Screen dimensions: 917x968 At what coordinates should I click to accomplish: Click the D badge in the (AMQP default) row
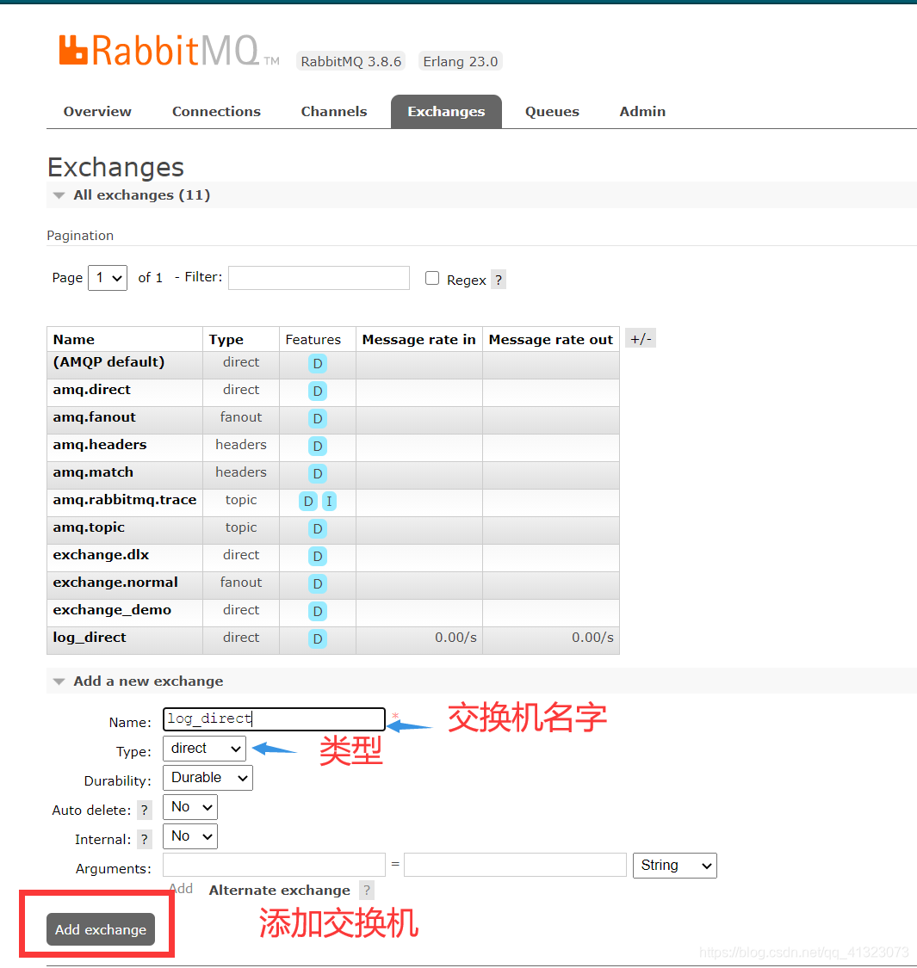pos(318,364)
